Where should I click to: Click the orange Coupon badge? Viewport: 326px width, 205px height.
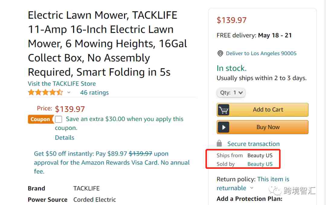click(40, 119)
